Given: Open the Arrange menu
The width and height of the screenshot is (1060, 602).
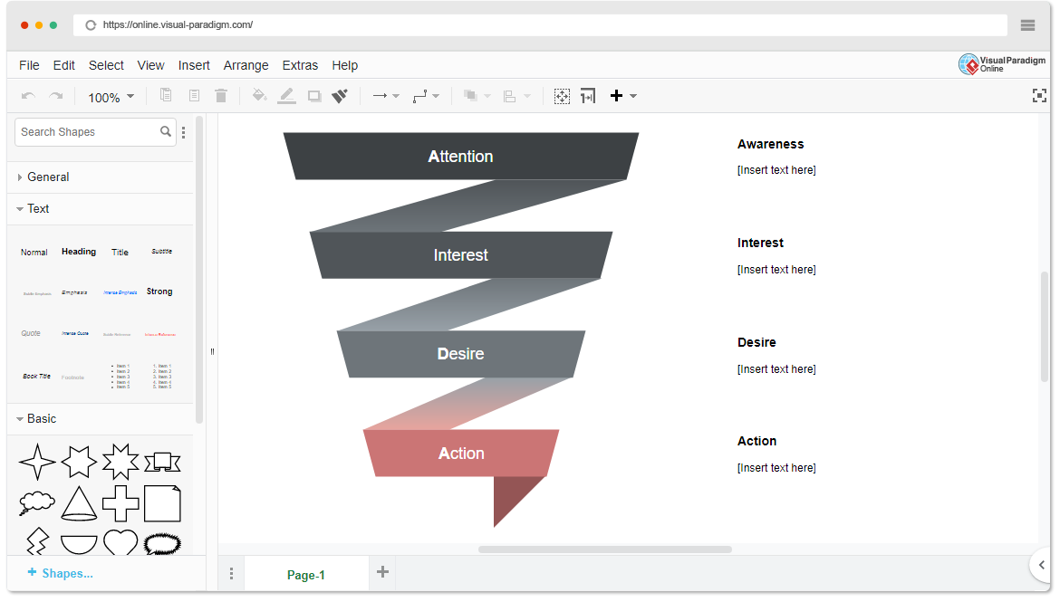Looking at the screenshot, I should pos(246,65).
